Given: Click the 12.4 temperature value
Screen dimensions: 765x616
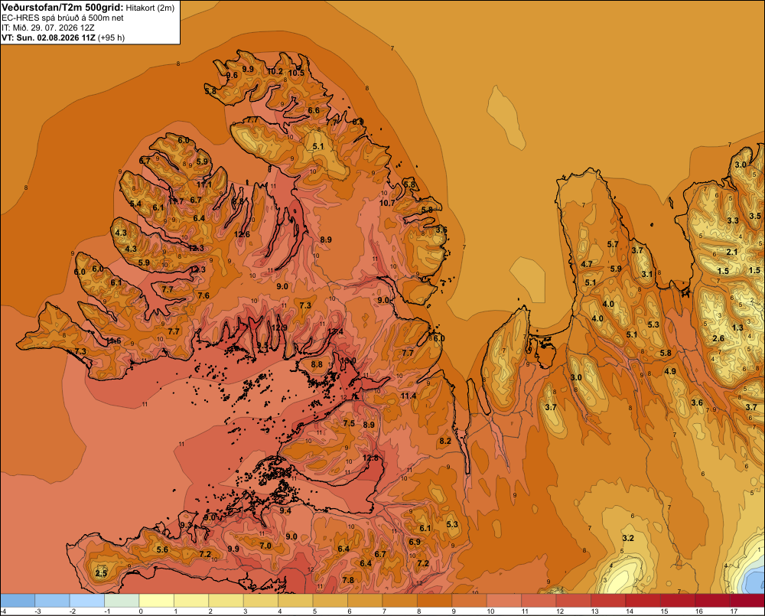Looking at the screenshot, I should (335, 332).
